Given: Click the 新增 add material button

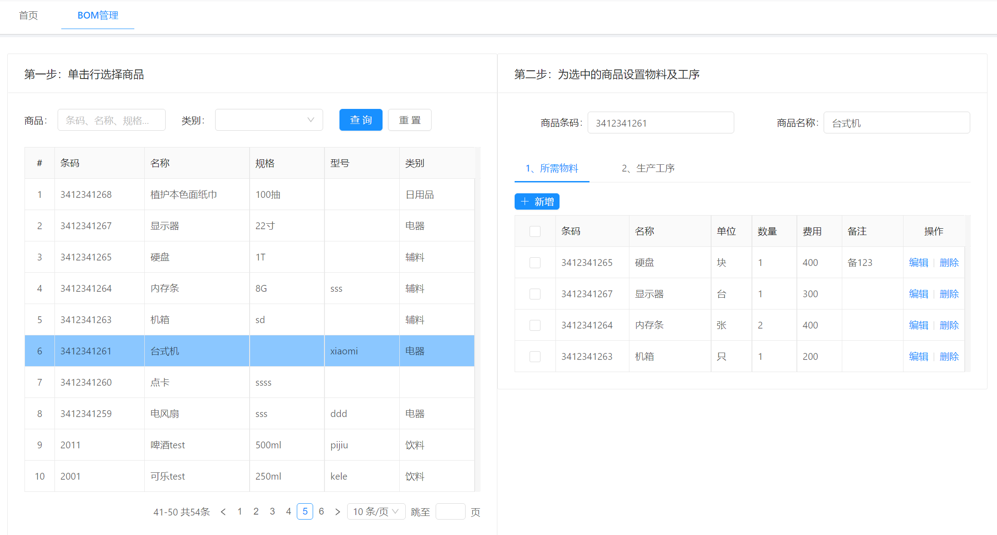Looking at the screenshot, I should [x=537, y=201].
